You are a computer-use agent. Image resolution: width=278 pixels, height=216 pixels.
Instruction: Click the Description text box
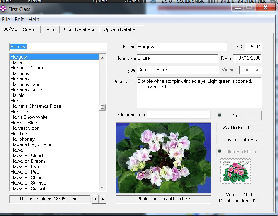199,92
